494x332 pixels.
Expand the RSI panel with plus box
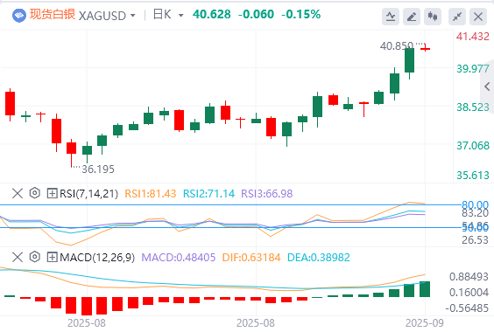[52, 193]
